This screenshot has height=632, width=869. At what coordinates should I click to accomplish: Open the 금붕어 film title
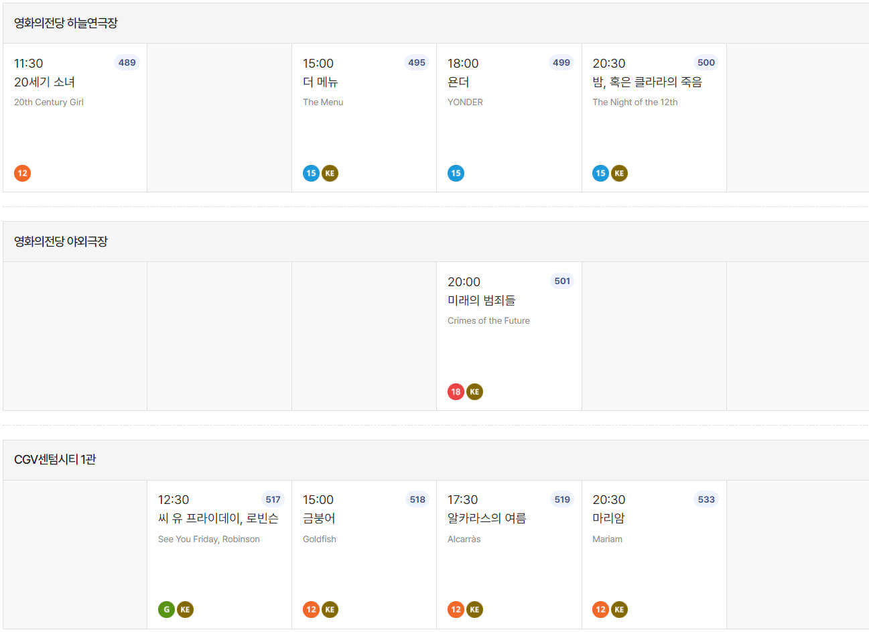coord(319,518)
